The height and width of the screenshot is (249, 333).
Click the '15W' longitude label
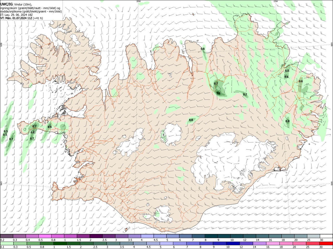276,1
